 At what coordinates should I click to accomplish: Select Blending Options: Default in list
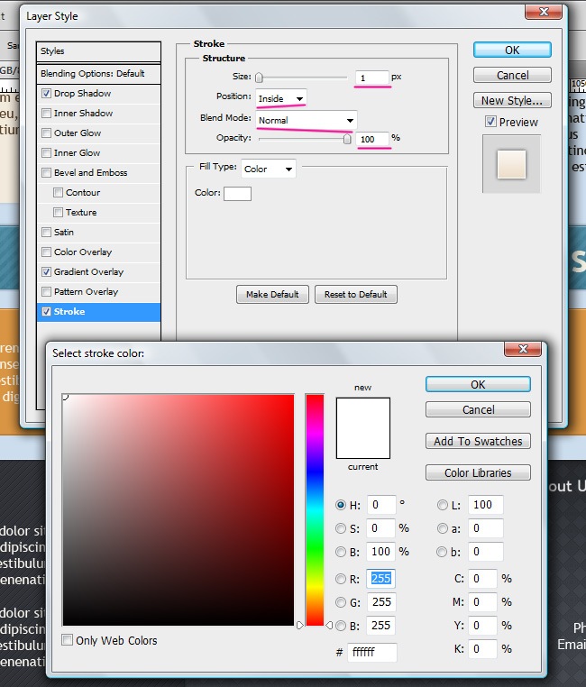98,73
